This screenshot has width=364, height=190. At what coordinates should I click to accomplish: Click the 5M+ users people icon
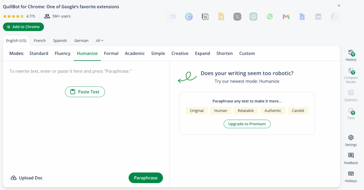tap(47, 16)
